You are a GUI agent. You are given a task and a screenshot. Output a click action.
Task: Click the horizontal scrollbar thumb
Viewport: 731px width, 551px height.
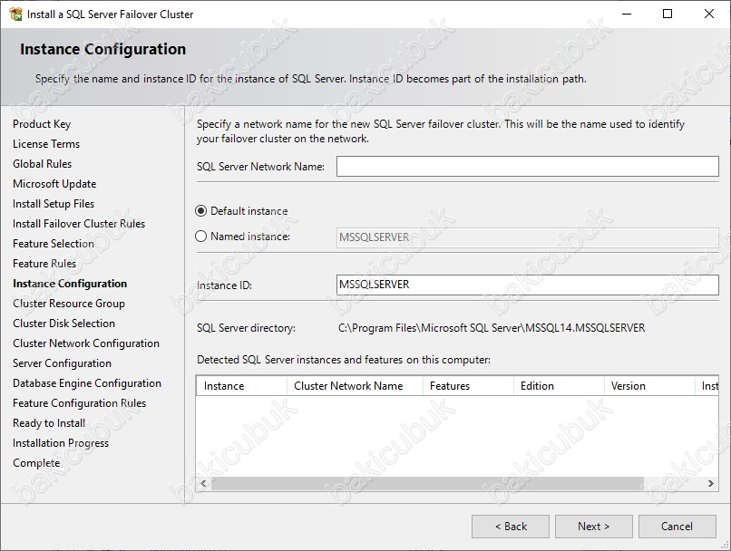[x=427, y=483]
